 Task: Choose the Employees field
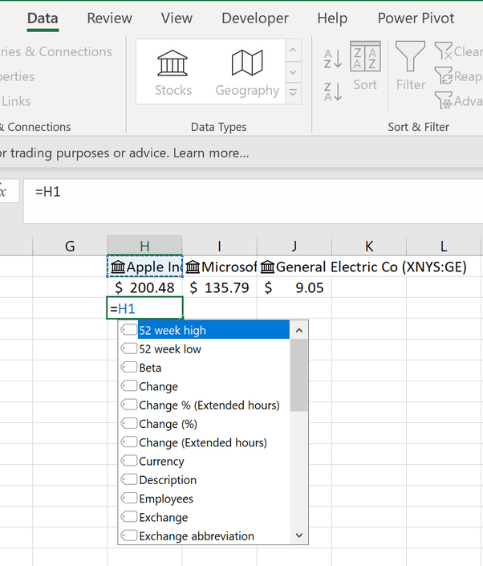click(205, 499)
